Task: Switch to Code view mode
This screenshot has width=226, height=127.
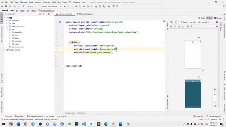Action: [202, 18]
